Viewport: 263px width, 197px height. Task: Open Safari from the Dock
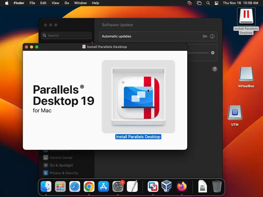(75, 186)
